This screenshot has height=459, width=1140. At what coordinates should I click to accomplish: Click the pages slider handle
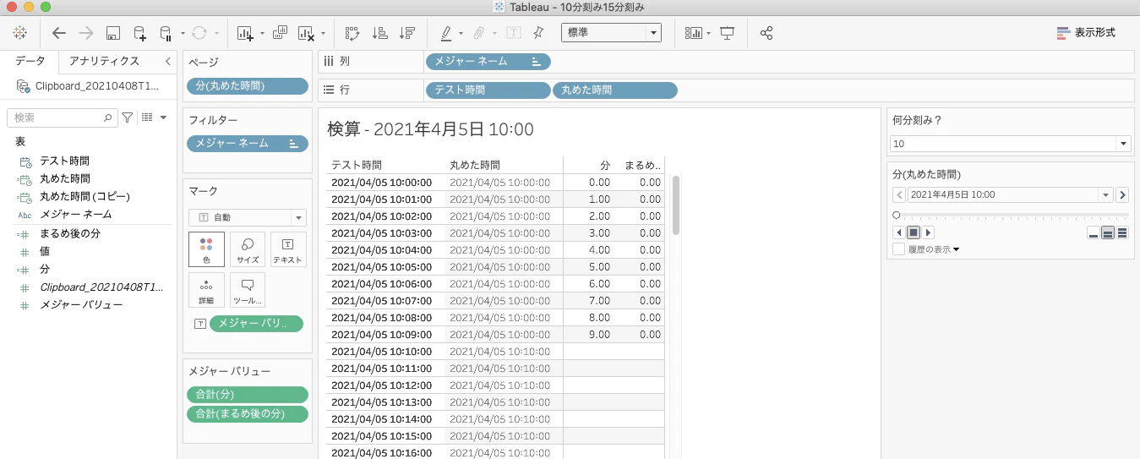pos(896,215)
